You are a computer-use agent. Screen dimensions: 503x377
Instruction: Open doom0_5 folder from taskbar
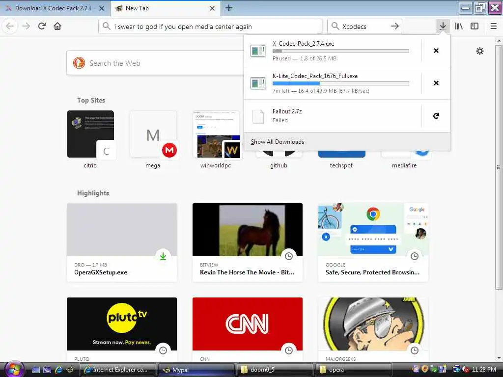[x=275, y=370]
